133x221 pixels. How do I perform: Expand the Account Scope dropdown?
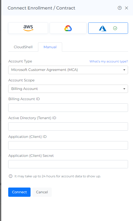click(68, 89)
